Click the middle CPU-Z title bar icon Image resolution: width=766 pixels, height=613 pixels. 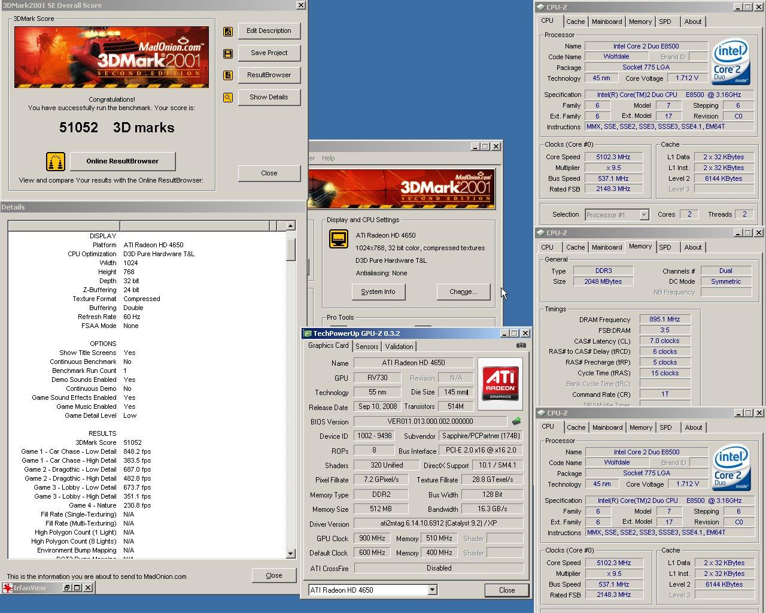pos(540,233)
